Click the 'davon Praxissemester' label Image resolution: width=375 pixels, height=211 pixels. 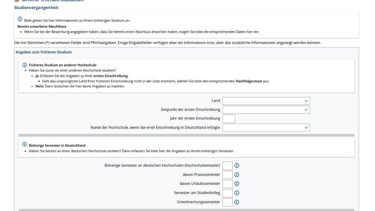pos(201,175)
